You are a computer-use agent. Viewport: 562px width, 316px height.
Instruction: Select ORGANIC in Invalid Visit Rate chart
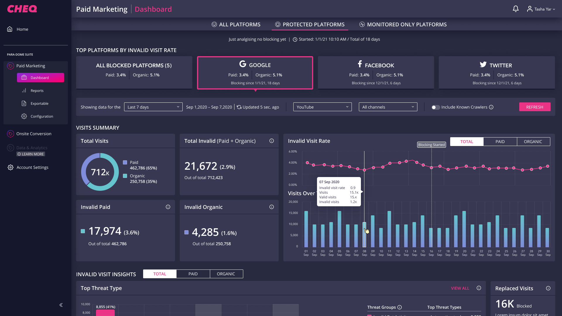click(533, 142)
